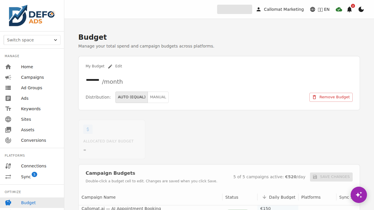The image size is (374, 210).
Task: Click the dollar icon in the Allocated Daily Budget card
Action: coord(88,129)
